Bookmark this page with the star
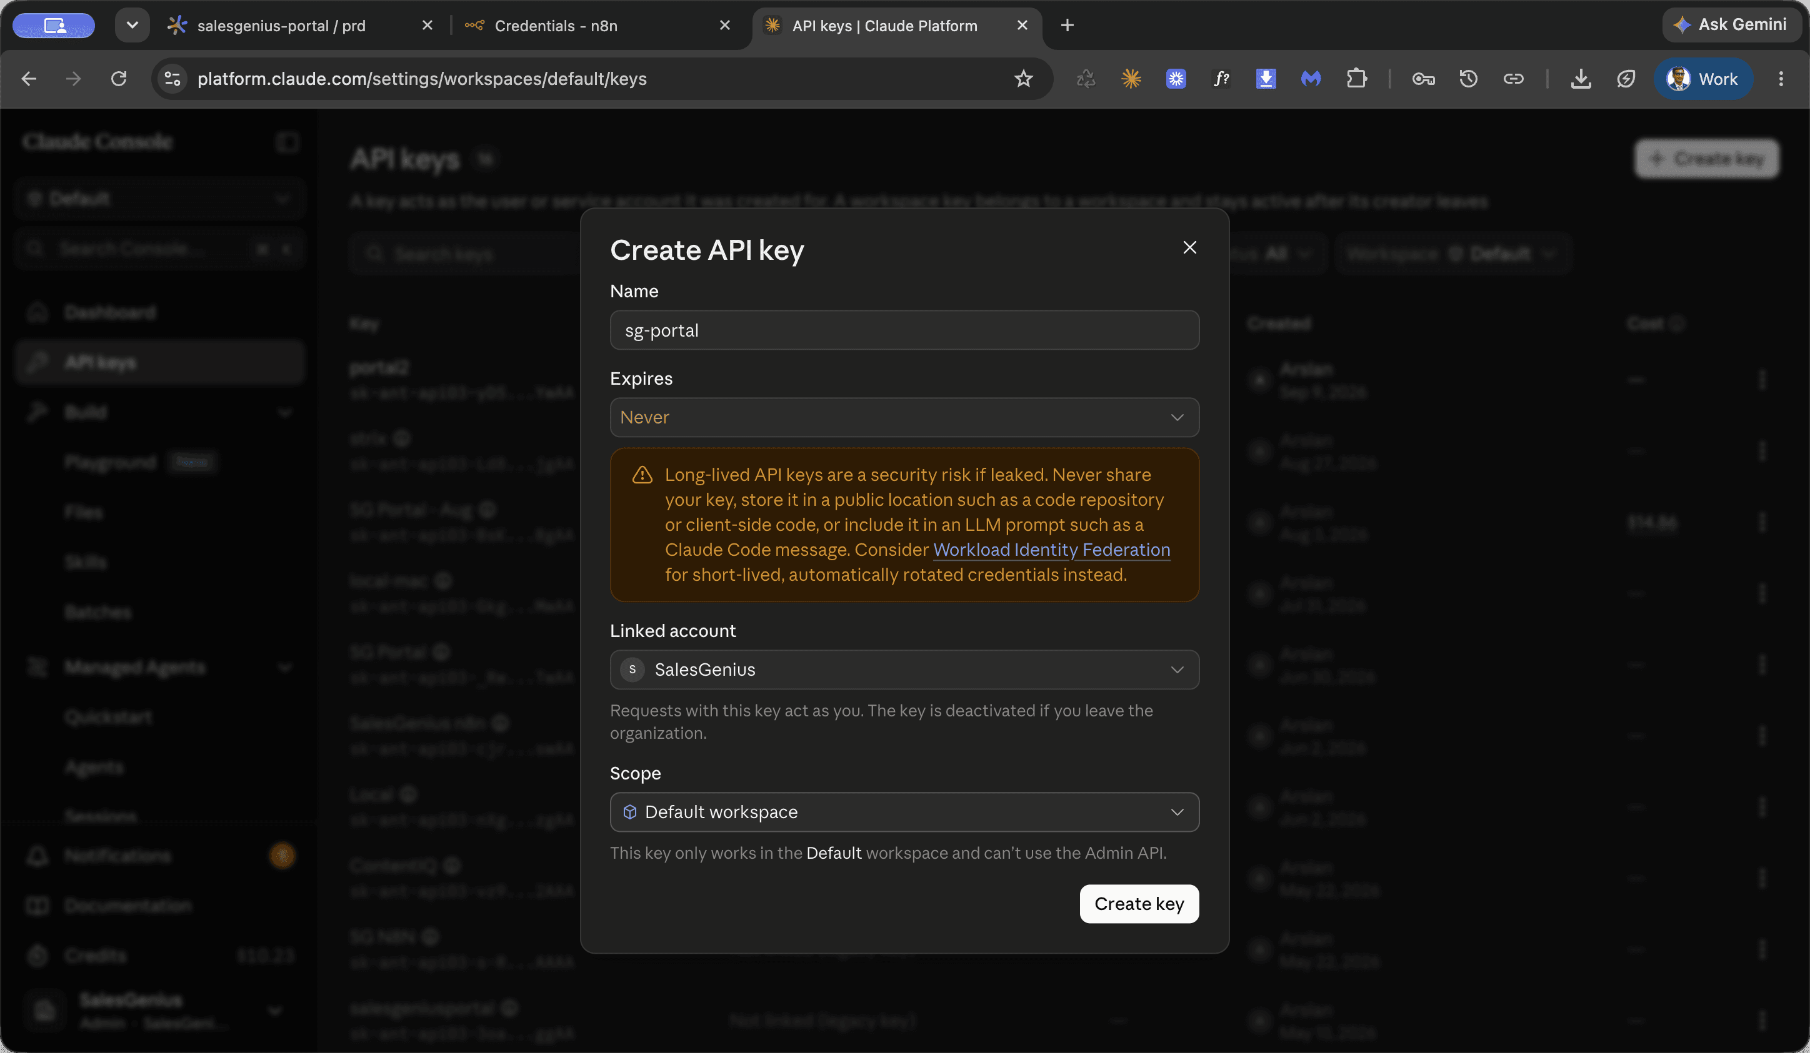 tap(1024, 79)
